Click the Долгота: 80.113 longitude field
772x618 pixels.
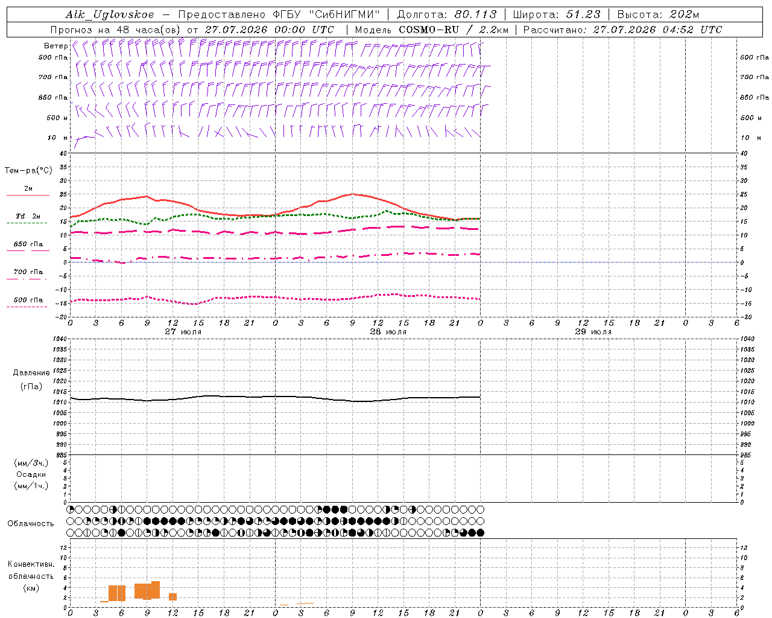(447, 14)
